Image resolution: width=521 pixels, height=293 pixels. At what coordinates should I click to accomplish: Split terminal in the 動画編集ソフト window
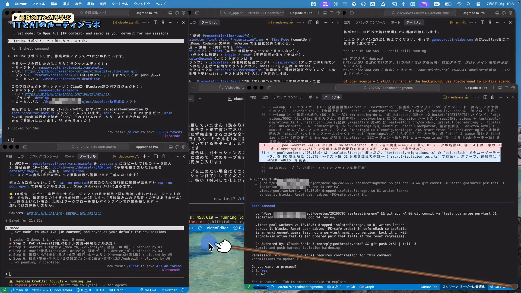coord(155,22)
